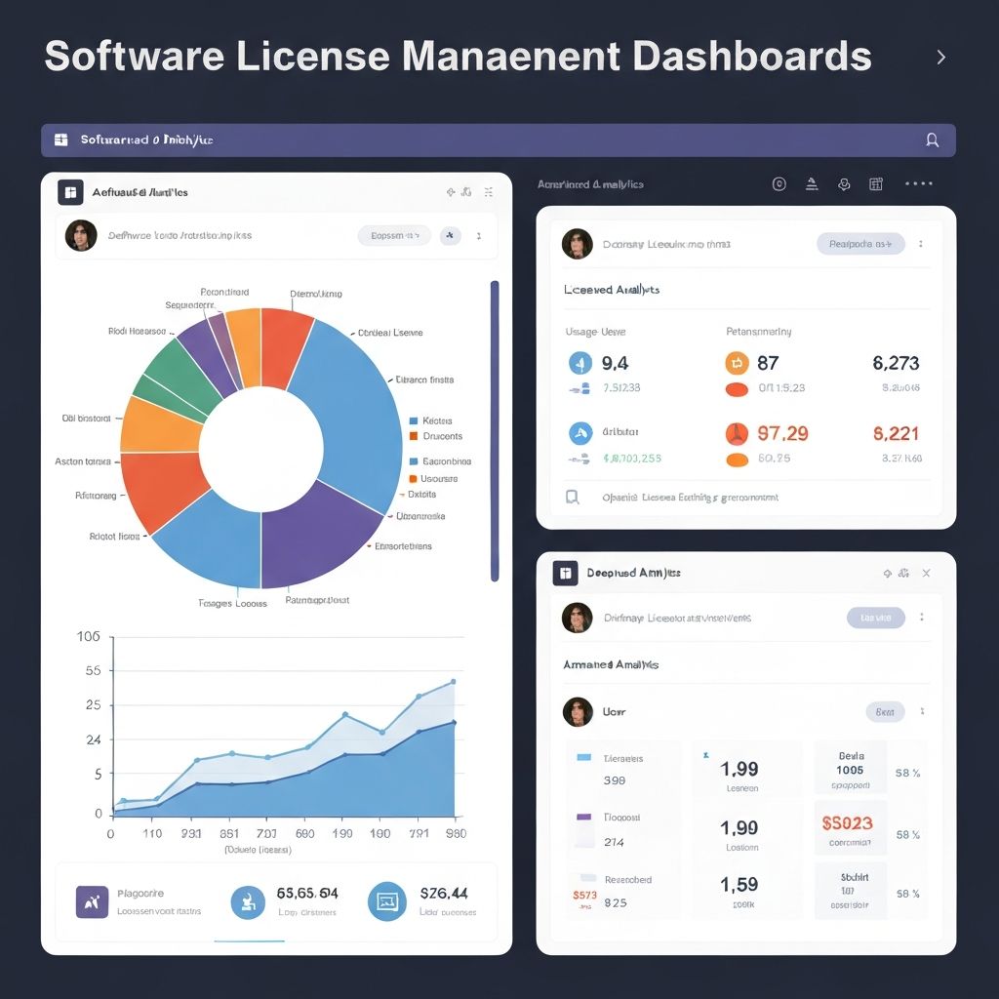Click the bell icon in the purple bar
Screen dimensions: 999x999
(932, 140)
